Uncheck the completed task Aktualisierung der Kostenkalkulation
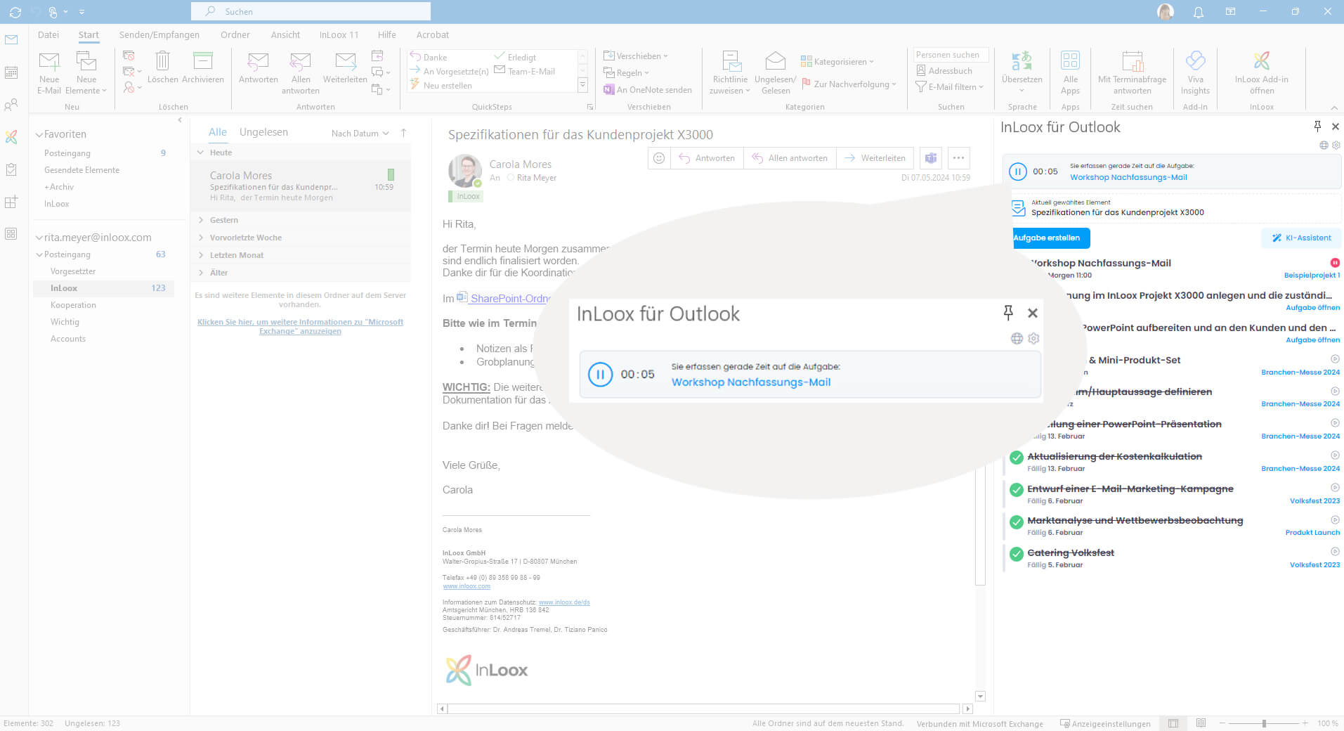 click(x=1016, y=458)
